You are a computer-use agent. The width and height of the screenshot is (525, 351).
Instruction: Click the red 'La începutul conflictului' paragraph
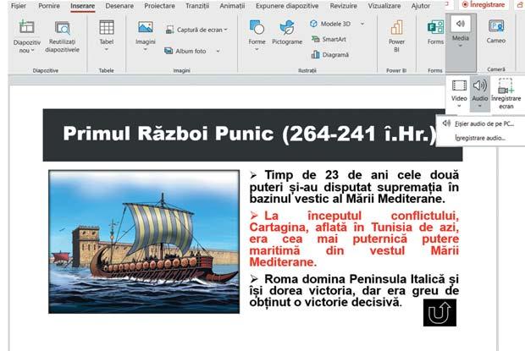[354, 239]
